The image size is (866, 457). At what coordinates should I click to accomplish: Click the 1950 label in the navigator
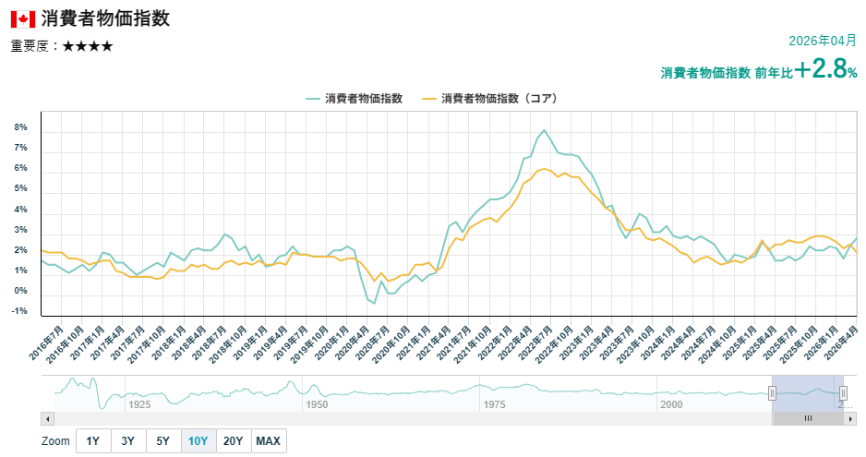317,404
